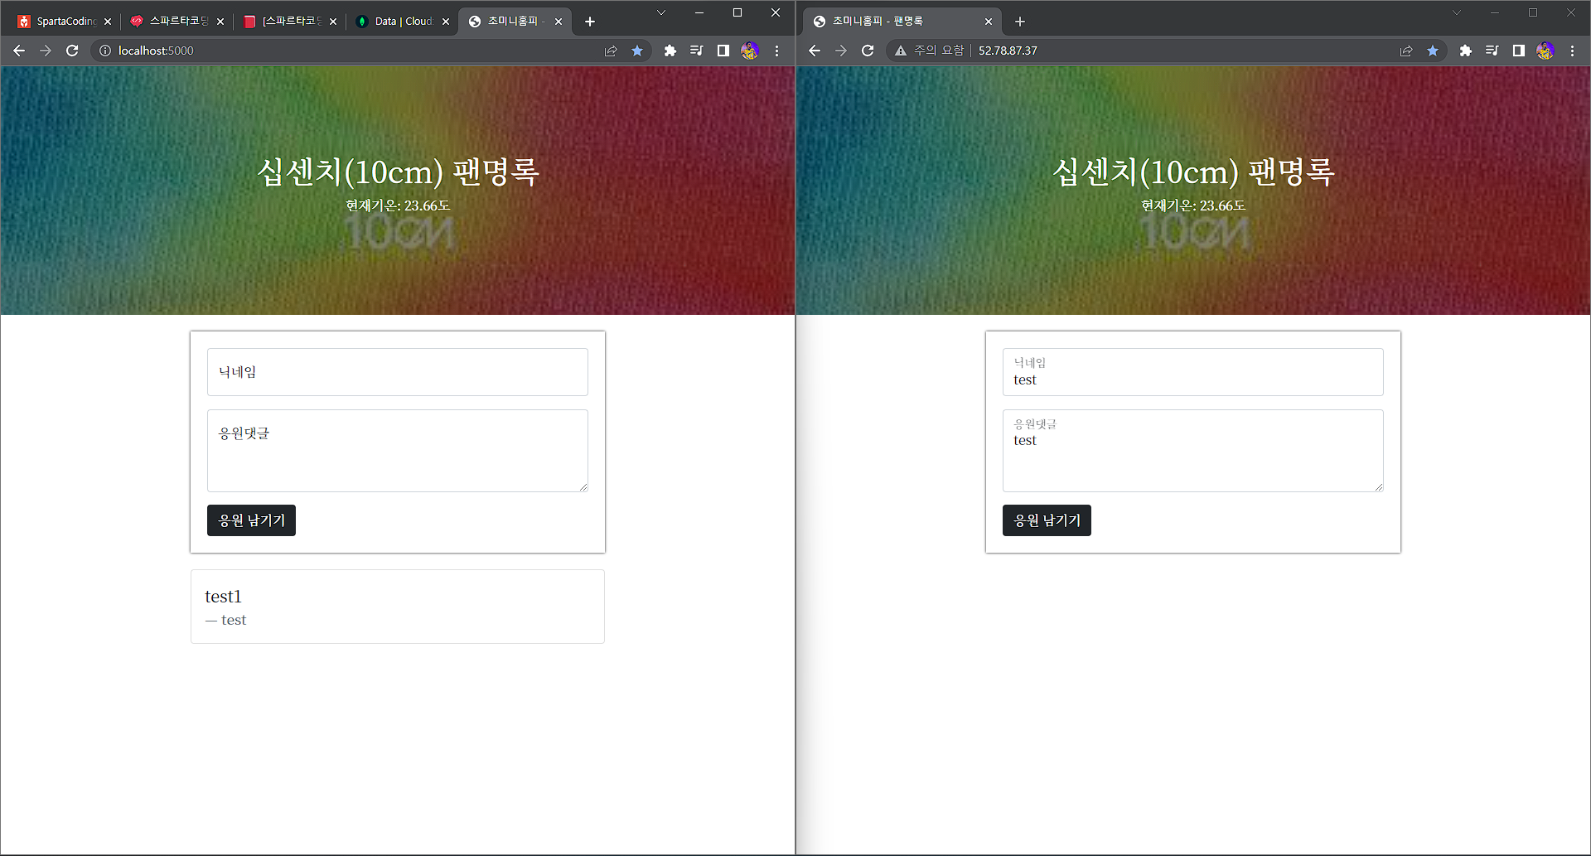Switch to SpartaCoding tab
1591x856 pixels.
click(x=65, y=22)
